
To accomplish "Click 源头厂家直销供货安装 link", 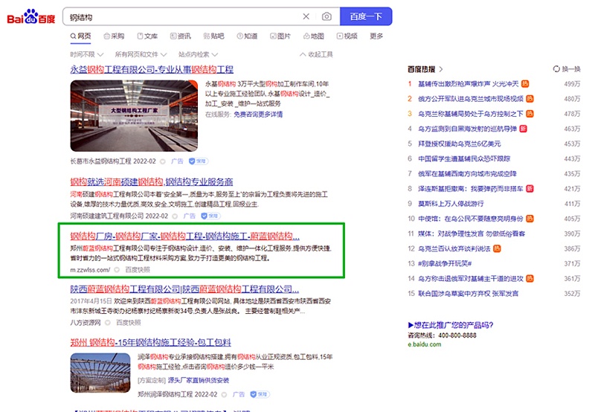I will 199,380.
